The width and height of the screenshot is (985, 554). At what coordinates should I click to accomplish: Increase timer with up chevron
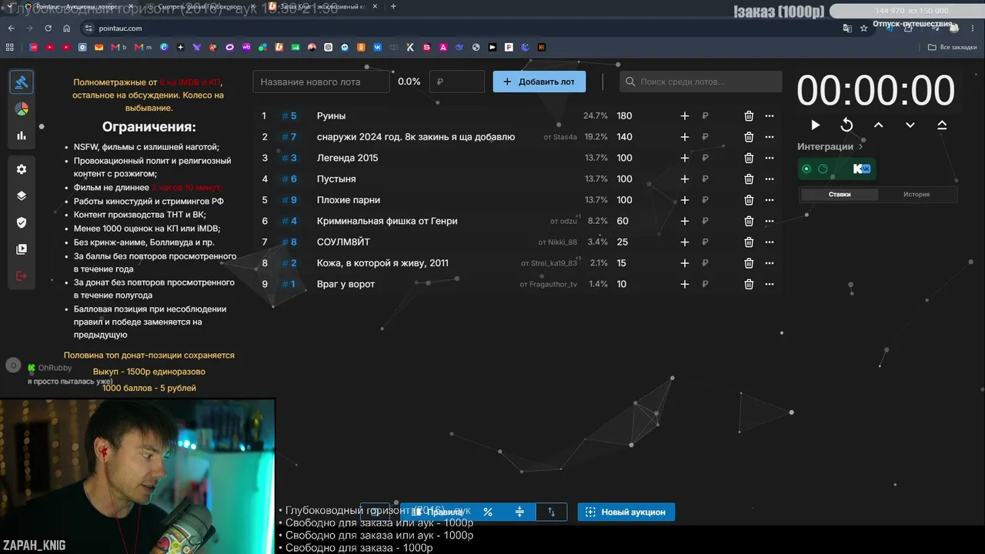click(878, 125)
